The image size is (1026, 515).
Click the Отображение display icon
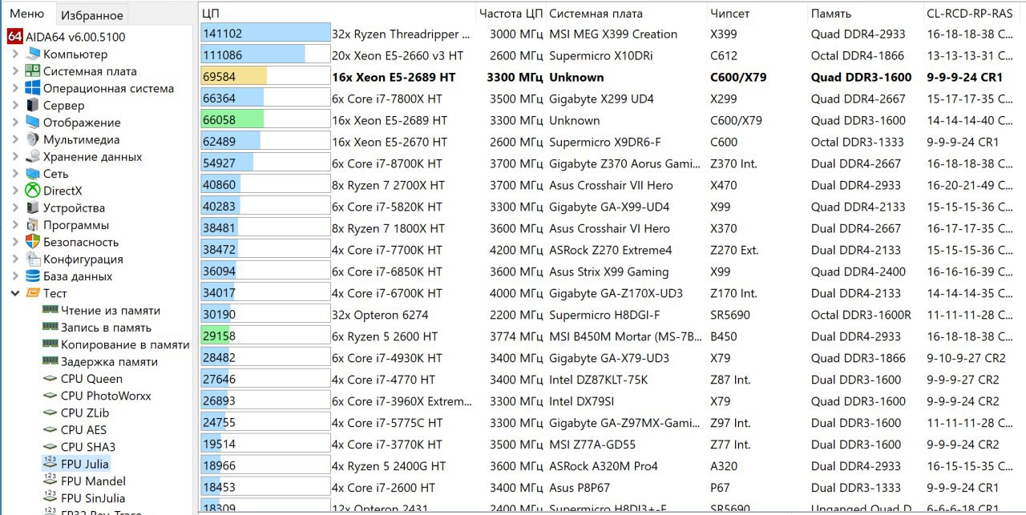click(x=32, y=123)
